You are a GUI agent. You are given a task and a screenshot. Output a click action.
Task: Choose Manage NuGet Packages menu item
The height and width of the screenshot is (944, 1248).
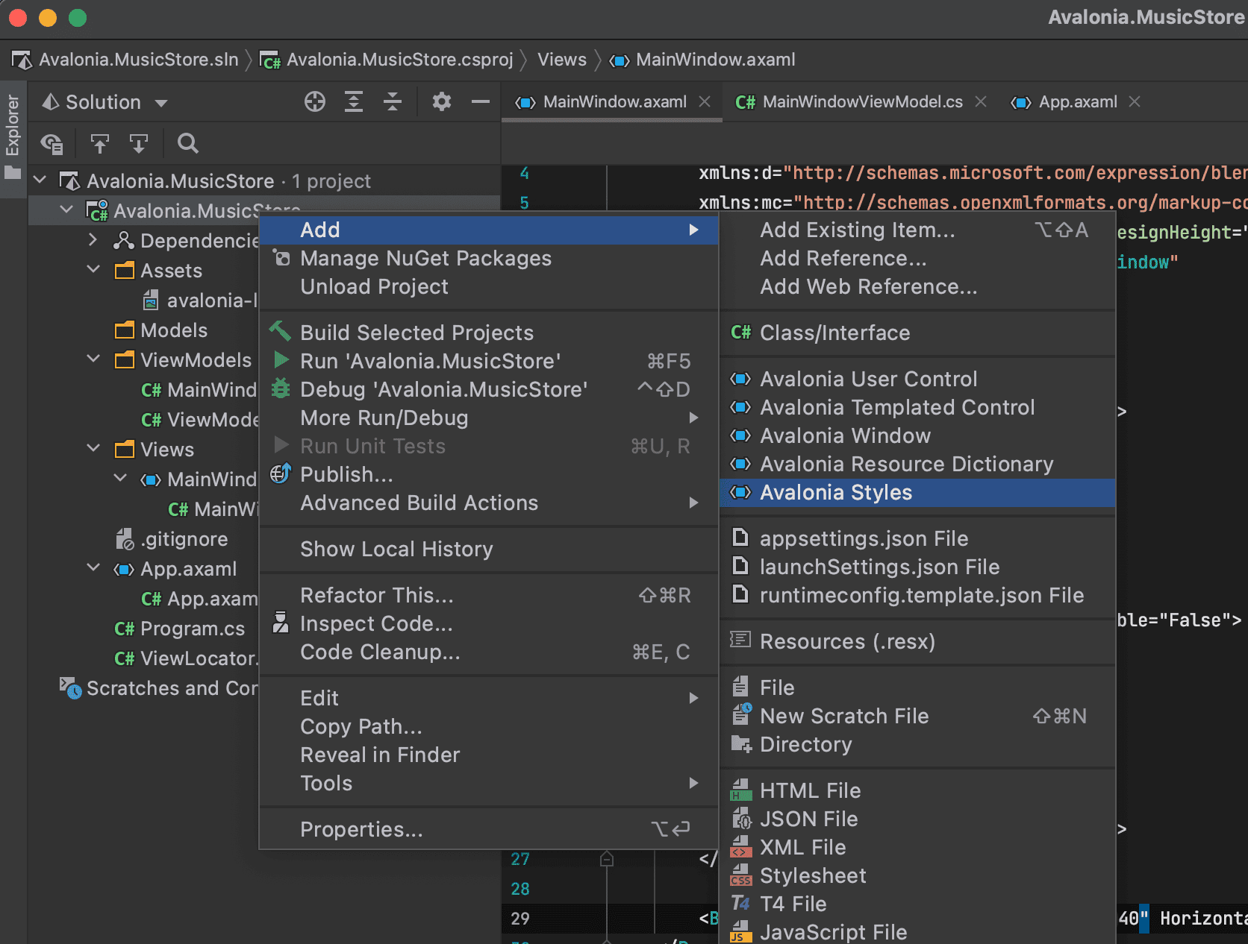point(425,259)
